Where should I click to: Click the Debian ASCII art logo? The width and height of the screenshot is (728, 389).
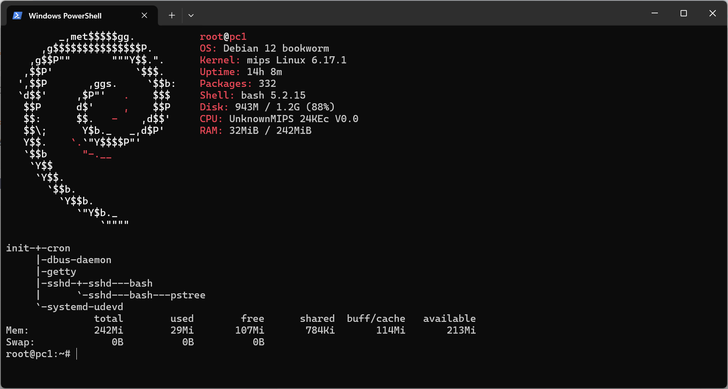coord(97,130)
